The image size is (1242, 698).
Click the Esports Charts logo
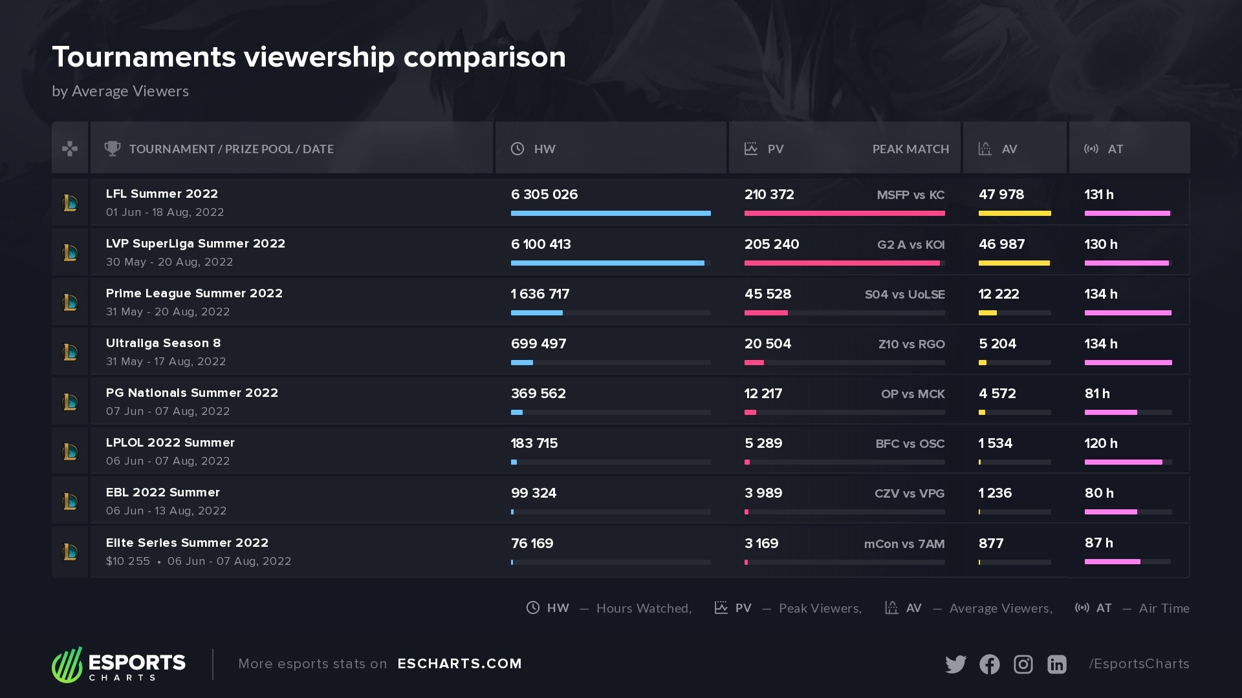119,664
